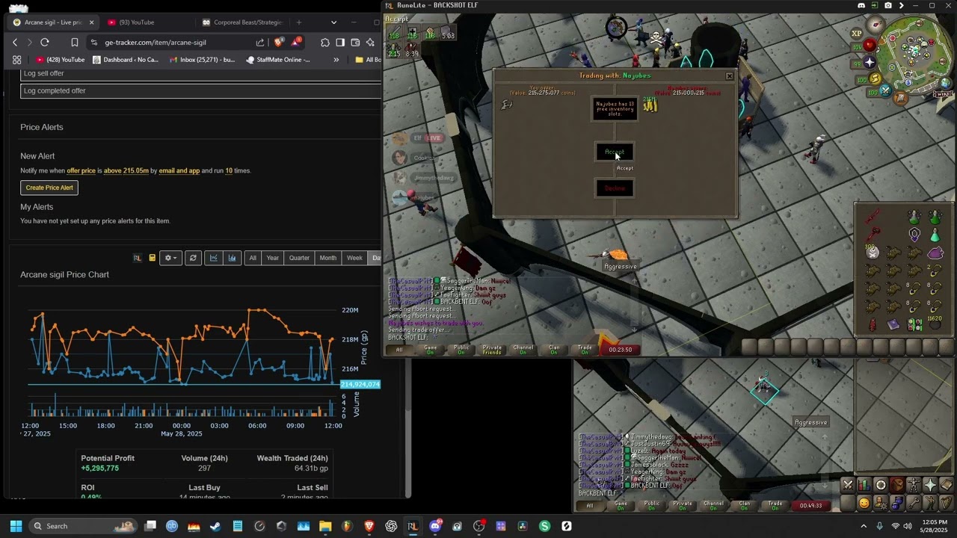The width and height of the screenshot is (957, 538).
Task: Bookmark this page via the bookmark icon
Action: (75, 43)
